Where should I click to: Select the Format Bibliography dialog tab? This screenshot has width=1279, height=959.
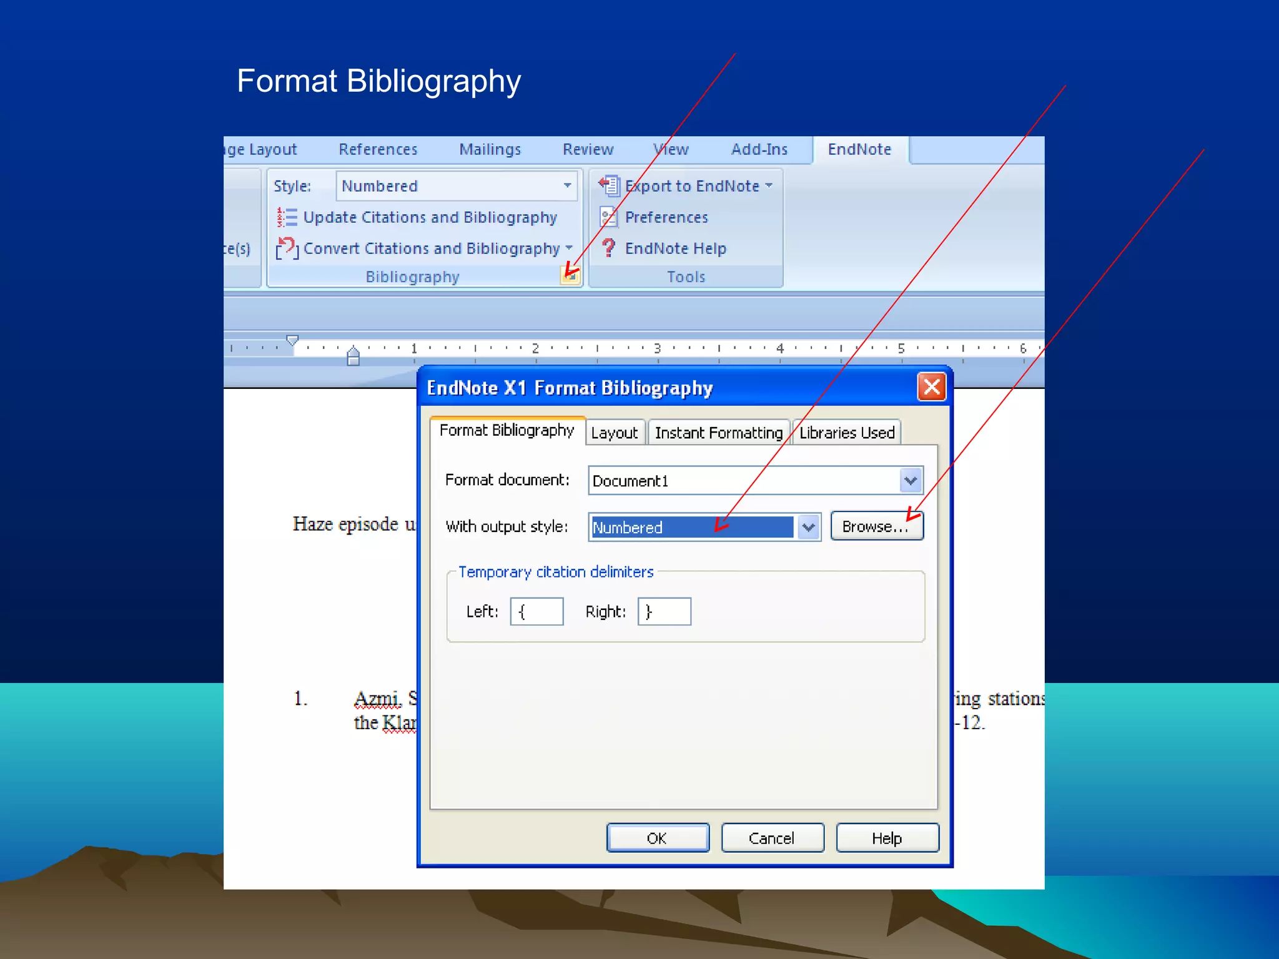(506, 430)
